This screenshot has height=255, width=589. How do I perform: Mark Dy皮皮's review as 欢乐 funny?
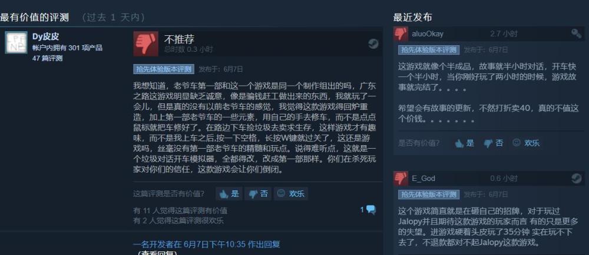click(x=291, y=193)
